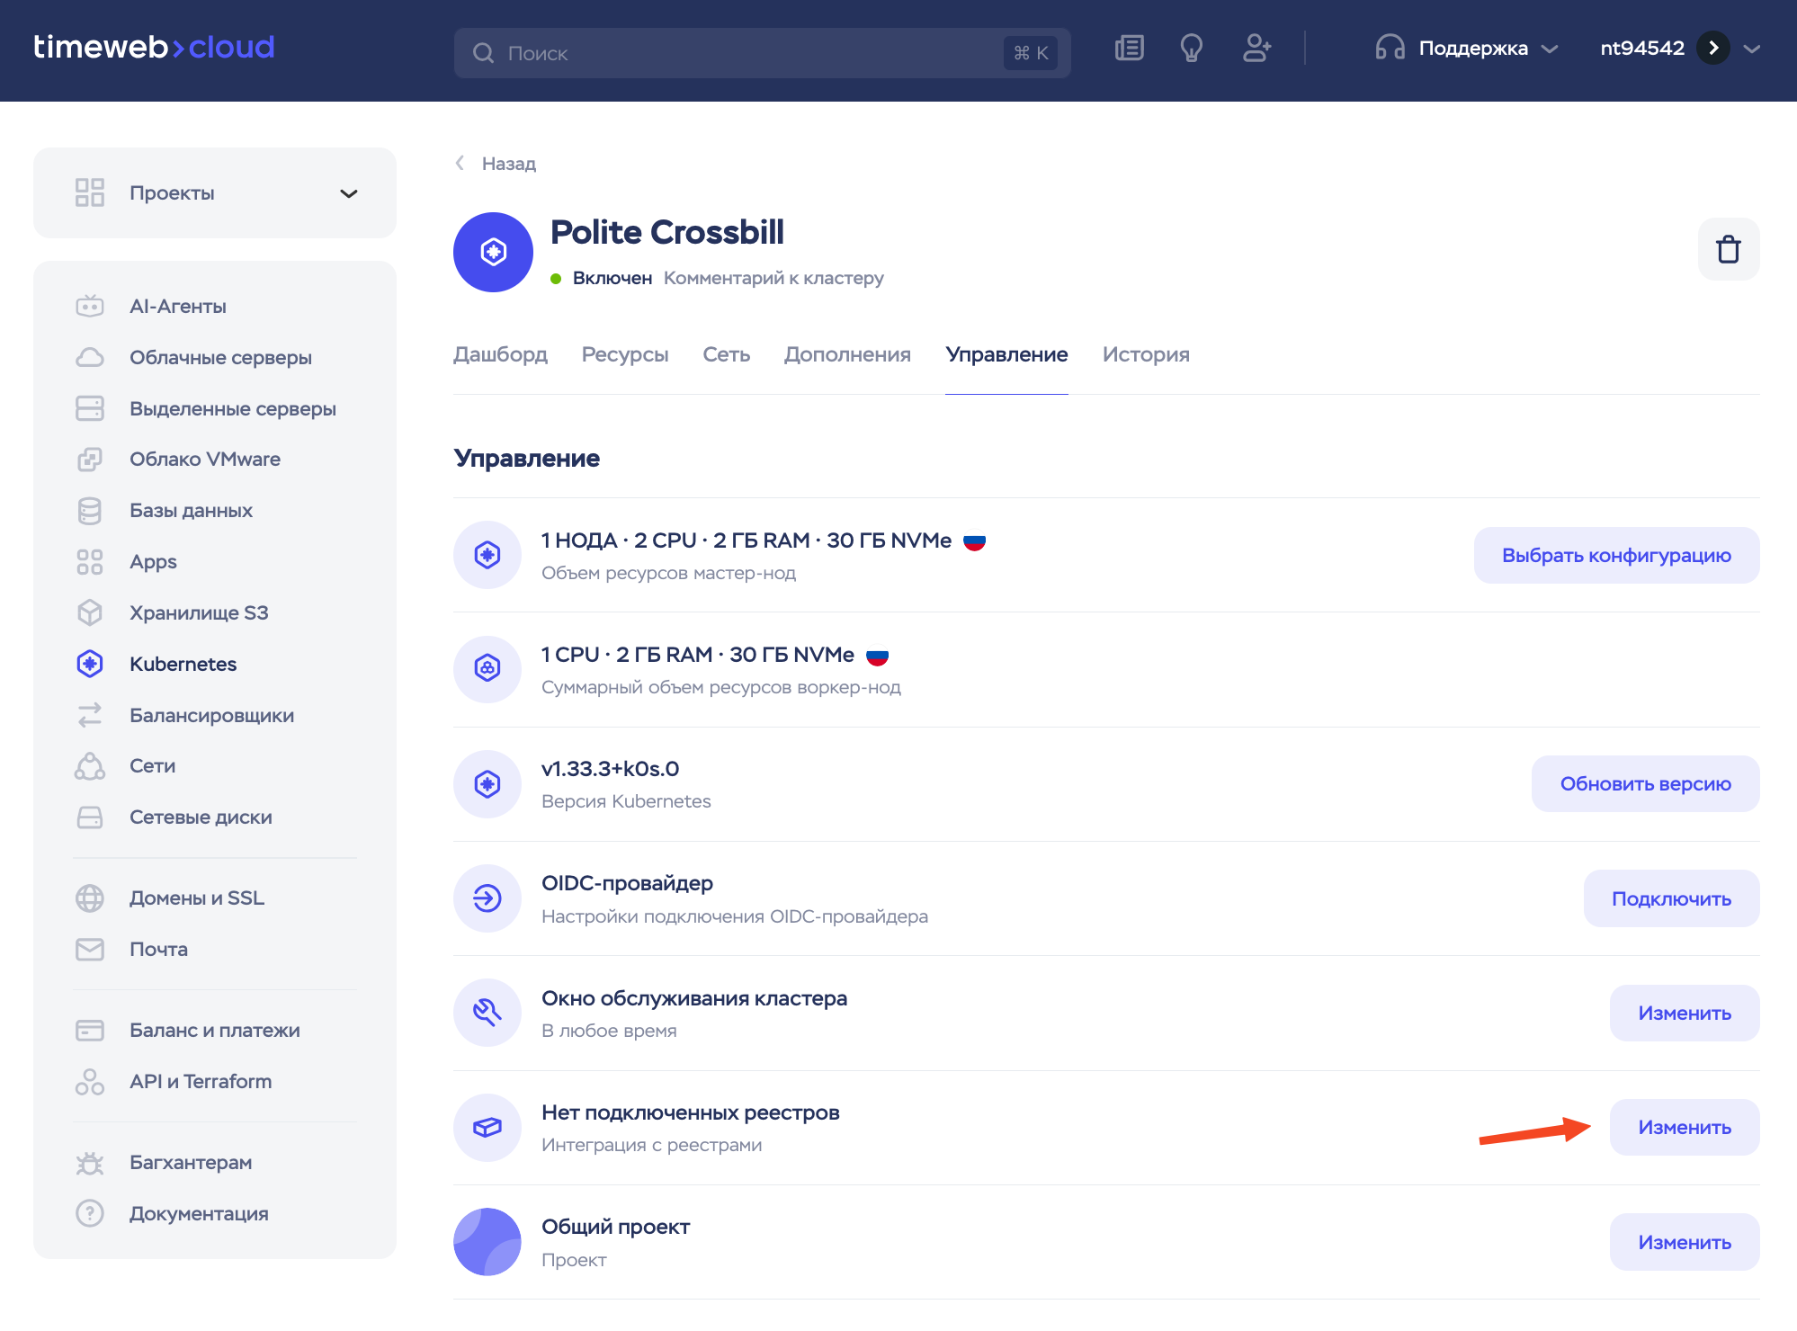
Task: Open the История tab
Action: pos(1145,354)
